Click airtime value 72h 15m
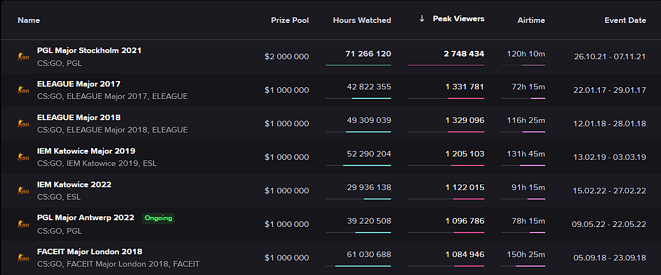This screenshot has width=661, height=275. [528, 87]
